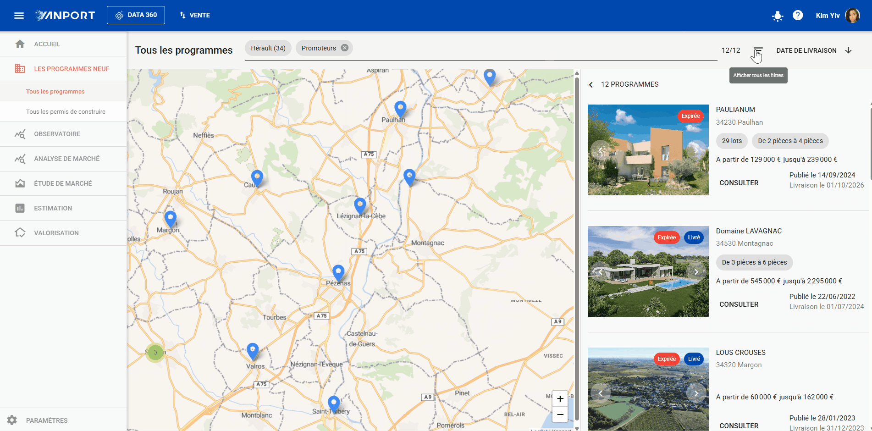Click the Saint-Thibéry map marker
The height and width of the screenshot is (431, 872).
[x=334, y=405]
